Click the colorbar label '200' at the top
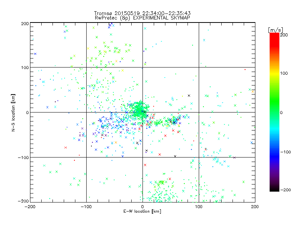 click(284, 35)
